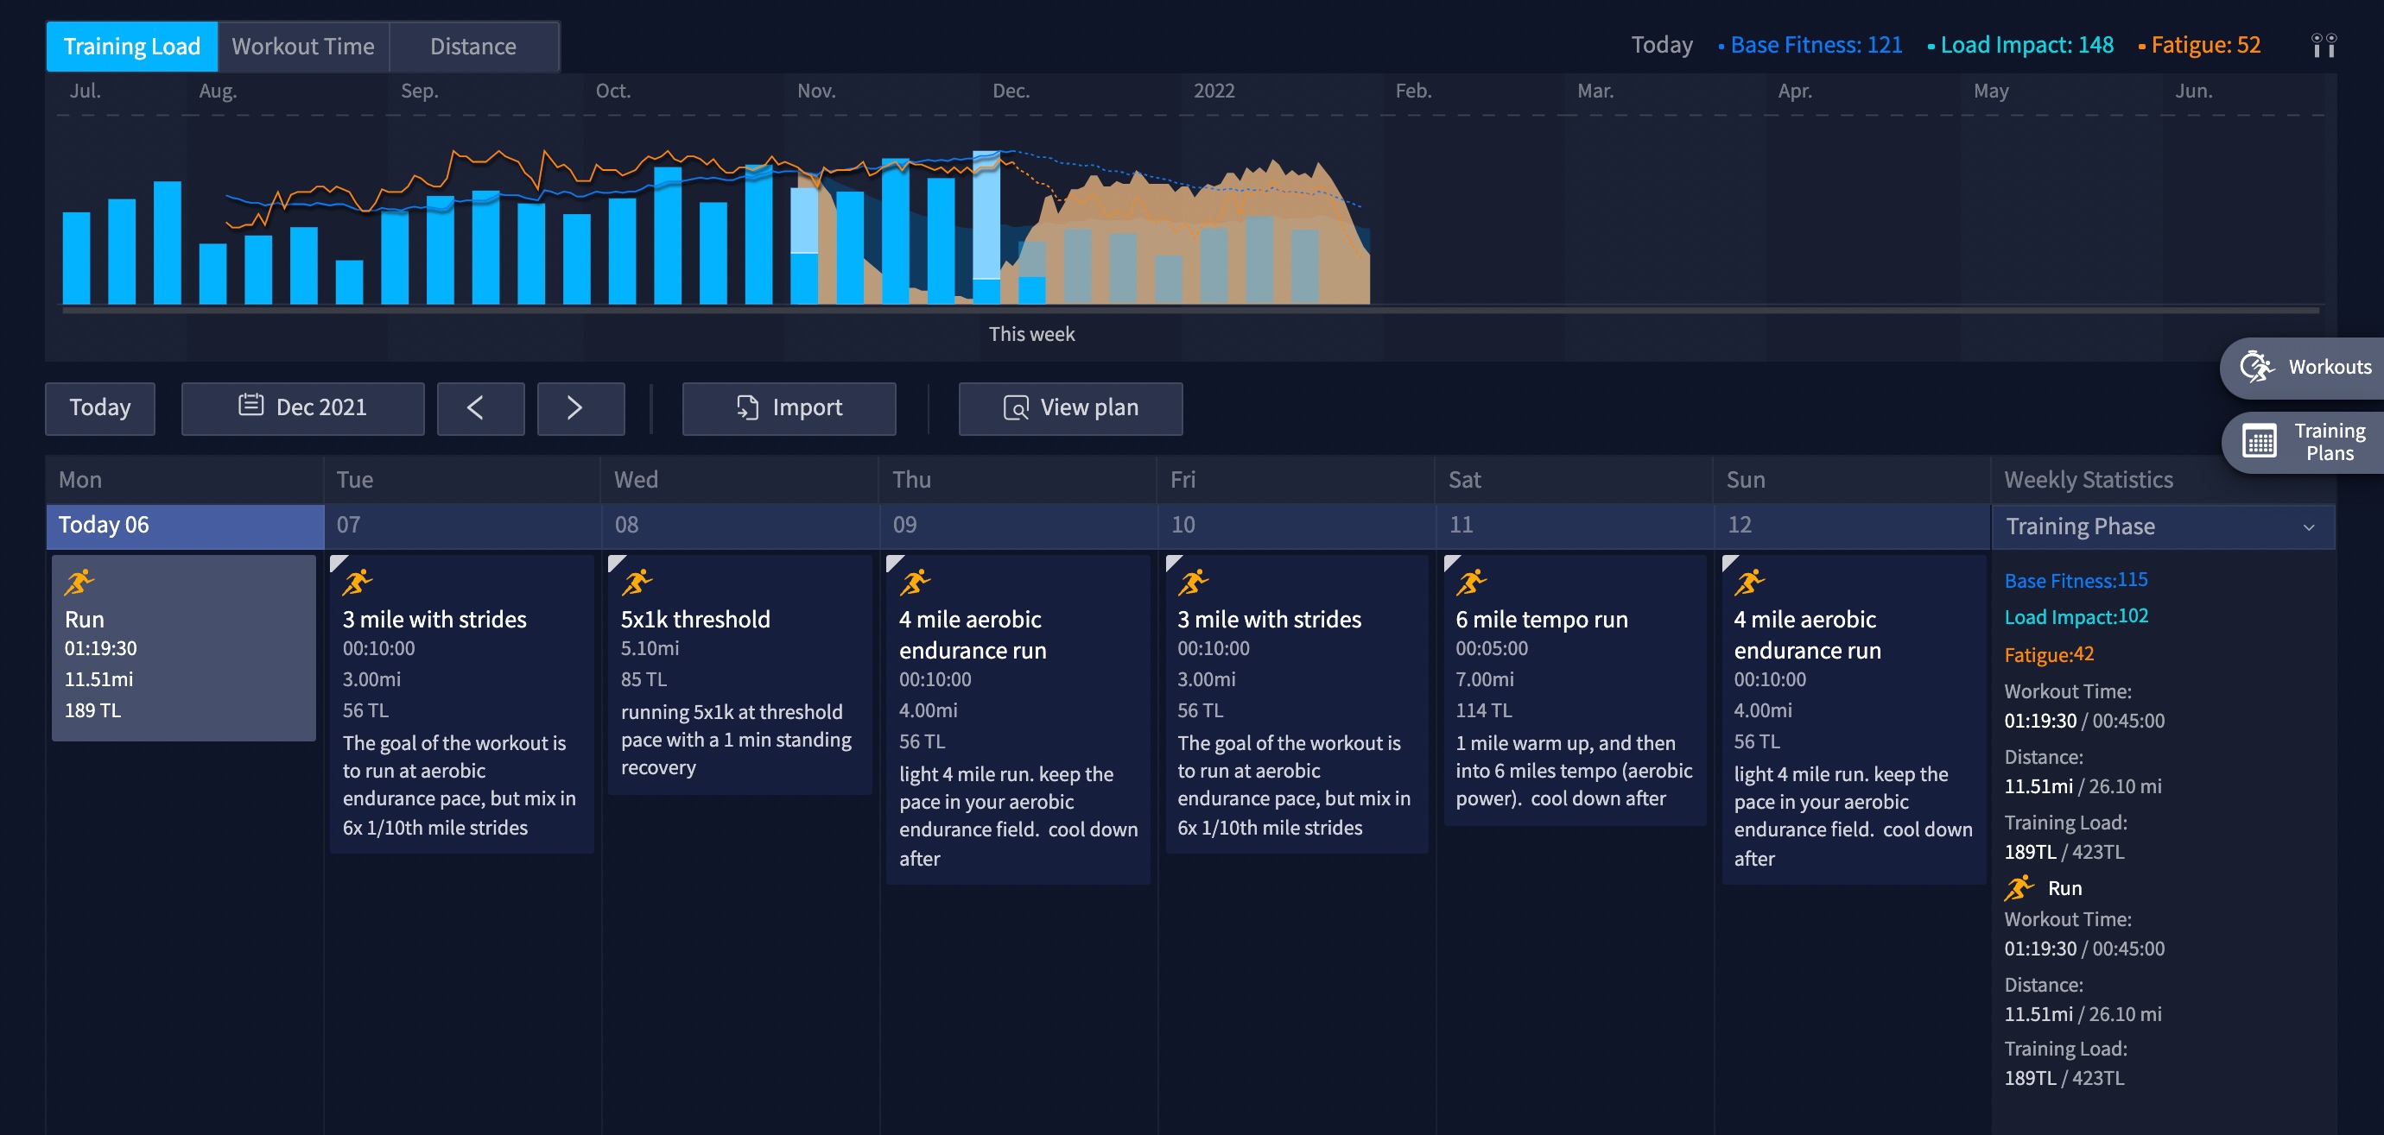Open the 5x1k threshold workout title
Screen dimensions: 2384x1135
pyautogui.click(x=695, y=619)
